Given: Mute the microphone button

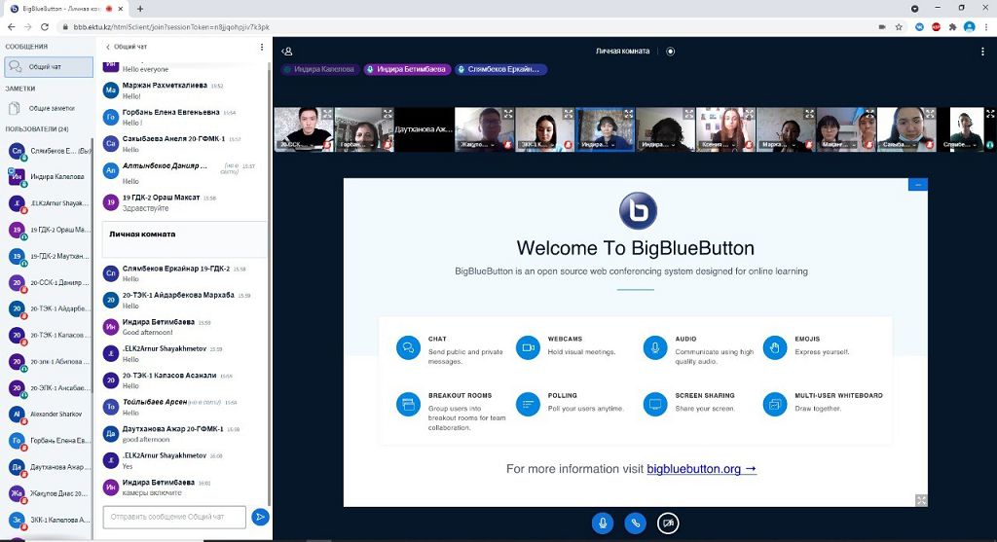Looking at the screenshot, I should click(x=602, y=523).
